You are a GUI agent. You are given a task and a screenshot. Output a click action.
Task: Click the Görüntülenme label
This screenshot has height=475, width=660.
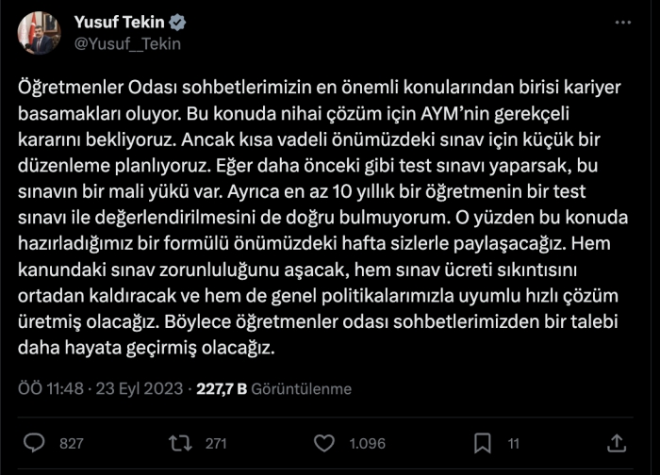pyautogui.click(x=301, y=388)
